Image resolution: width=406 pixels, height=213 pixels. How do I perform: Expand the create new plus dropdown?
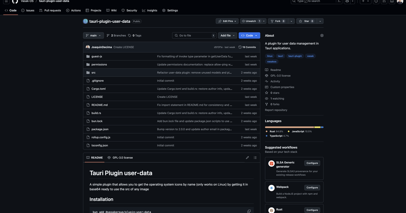(365, 1)
